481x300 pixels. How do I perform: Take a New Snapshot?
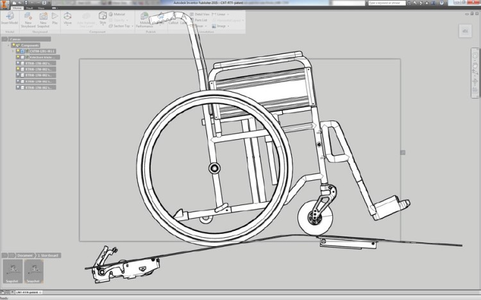coord(43,17)
